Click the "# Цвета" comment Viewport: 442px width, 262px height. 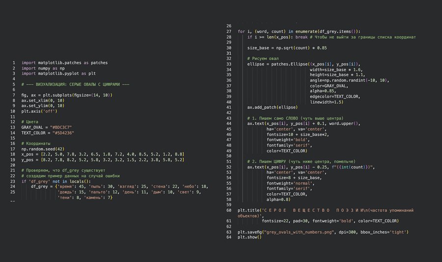[x=30, y=121]
